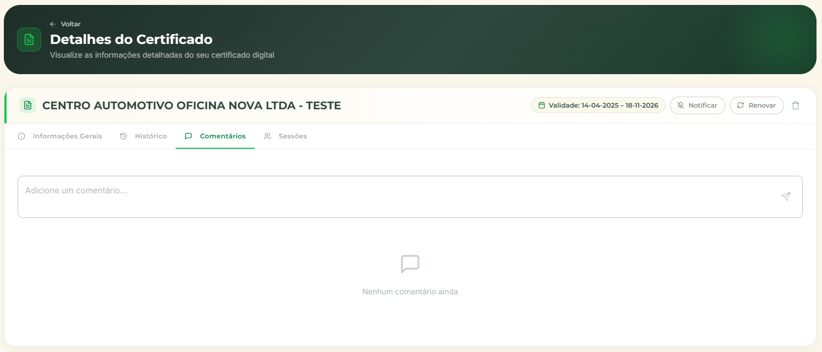Click the document icon beside the company name
Screen dimensions: 822x352
(27, 105)
